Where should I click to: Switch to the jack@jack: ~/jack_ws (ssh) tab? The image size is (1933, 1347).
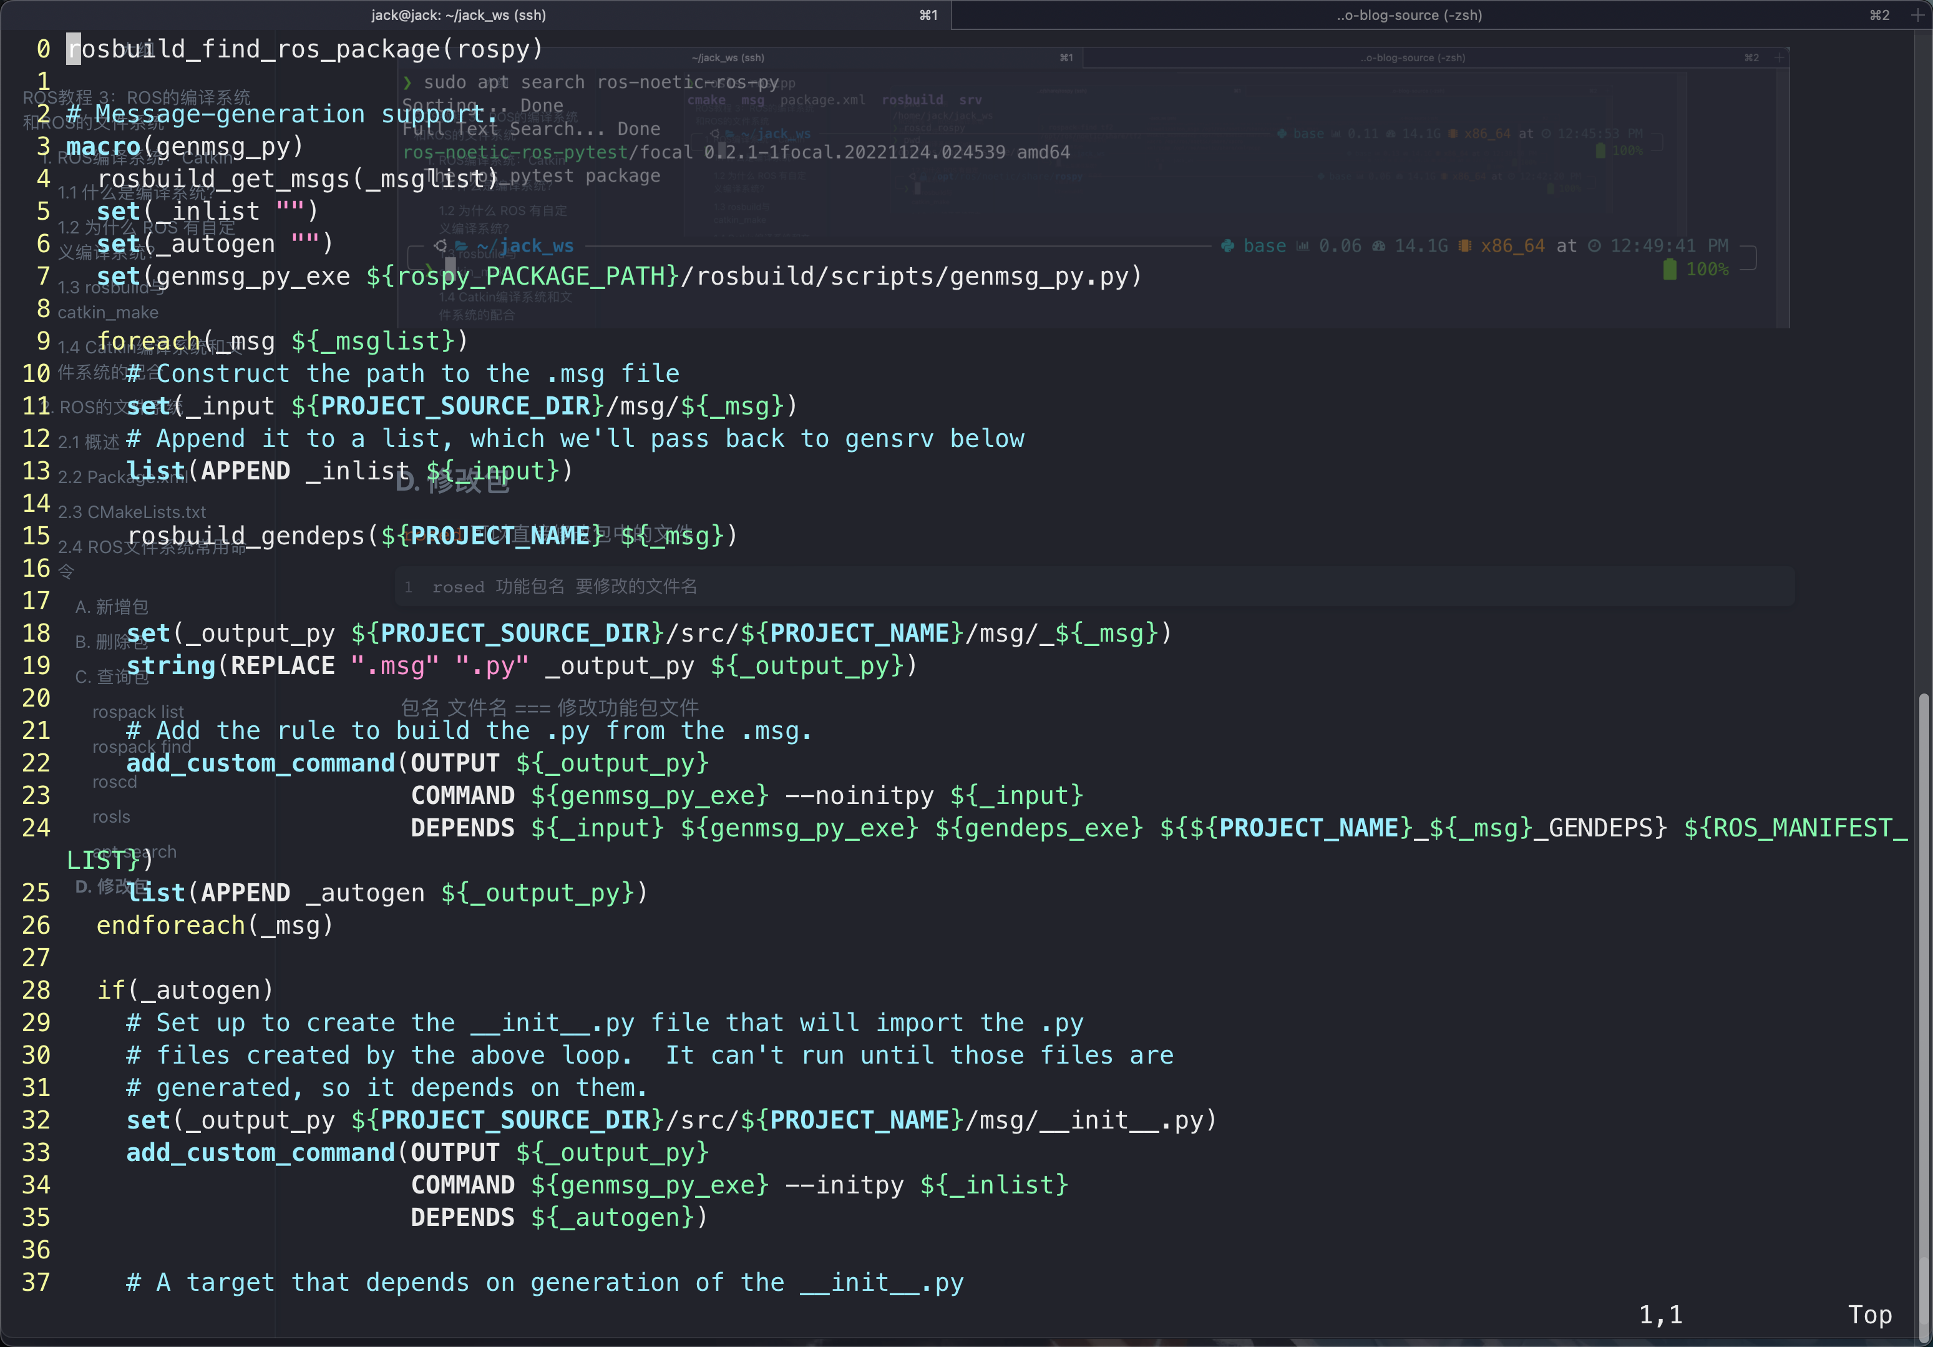pos(459,15)
